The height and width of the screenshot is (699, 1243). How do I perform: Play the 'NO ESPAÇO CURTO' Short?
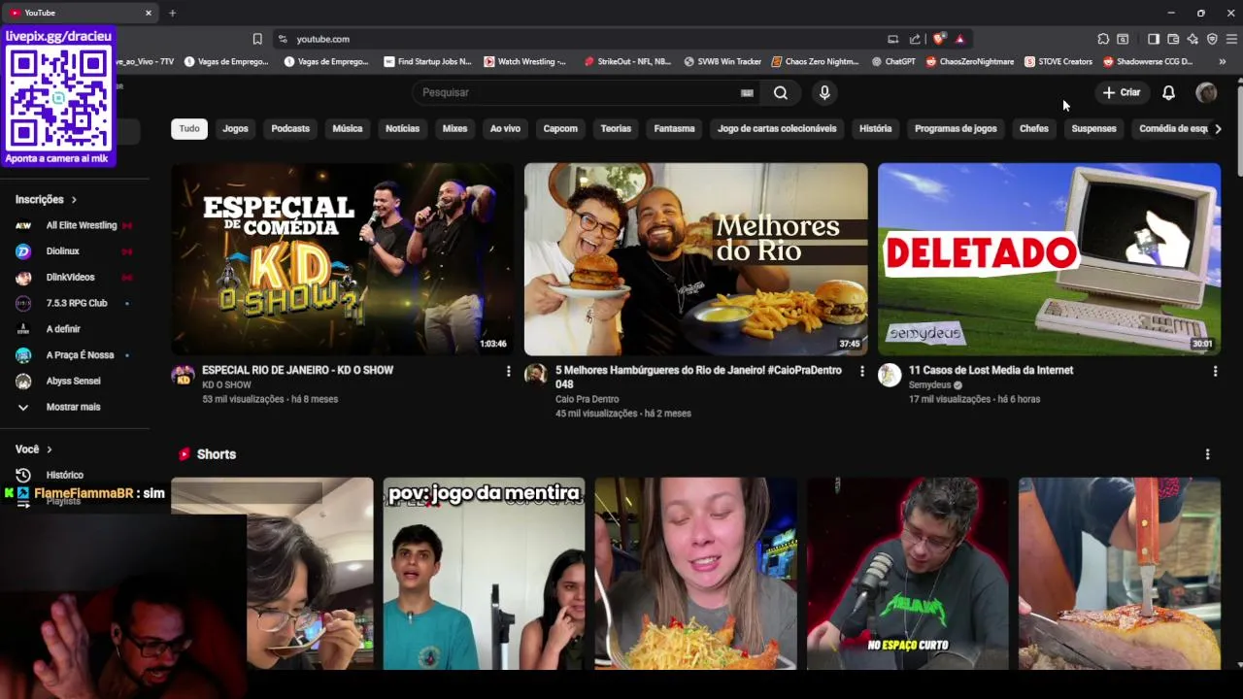coord(907,573)
